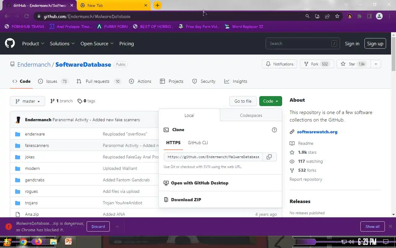The width and height of the screenshot is (396, 248).
Task: Discard the blocked download
Action: (x=98, y=227)
